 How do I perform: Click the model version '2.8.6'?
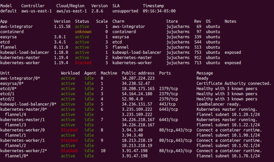coord(97,11)
